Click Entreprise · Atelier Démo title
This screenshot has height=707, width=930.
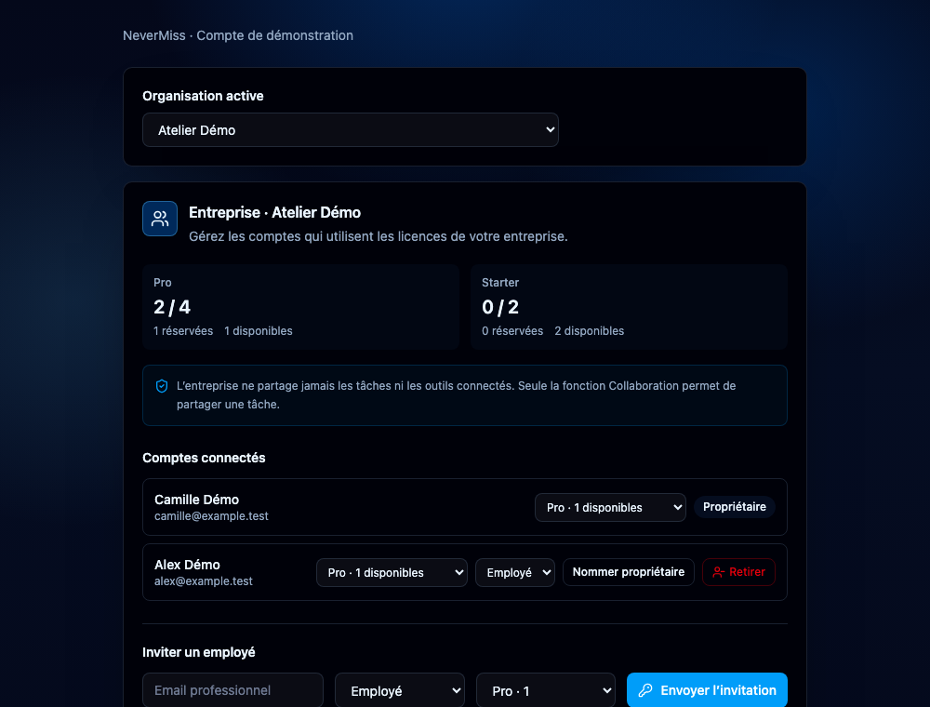click(x=274, y=212)
